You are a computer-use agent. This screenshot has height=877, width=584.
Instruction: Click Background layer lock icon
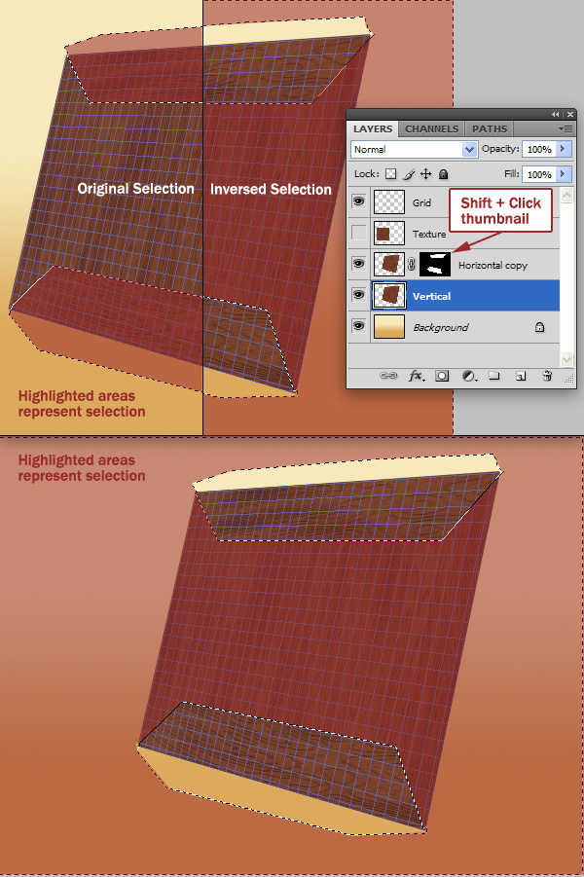click(x=540, y=327)
